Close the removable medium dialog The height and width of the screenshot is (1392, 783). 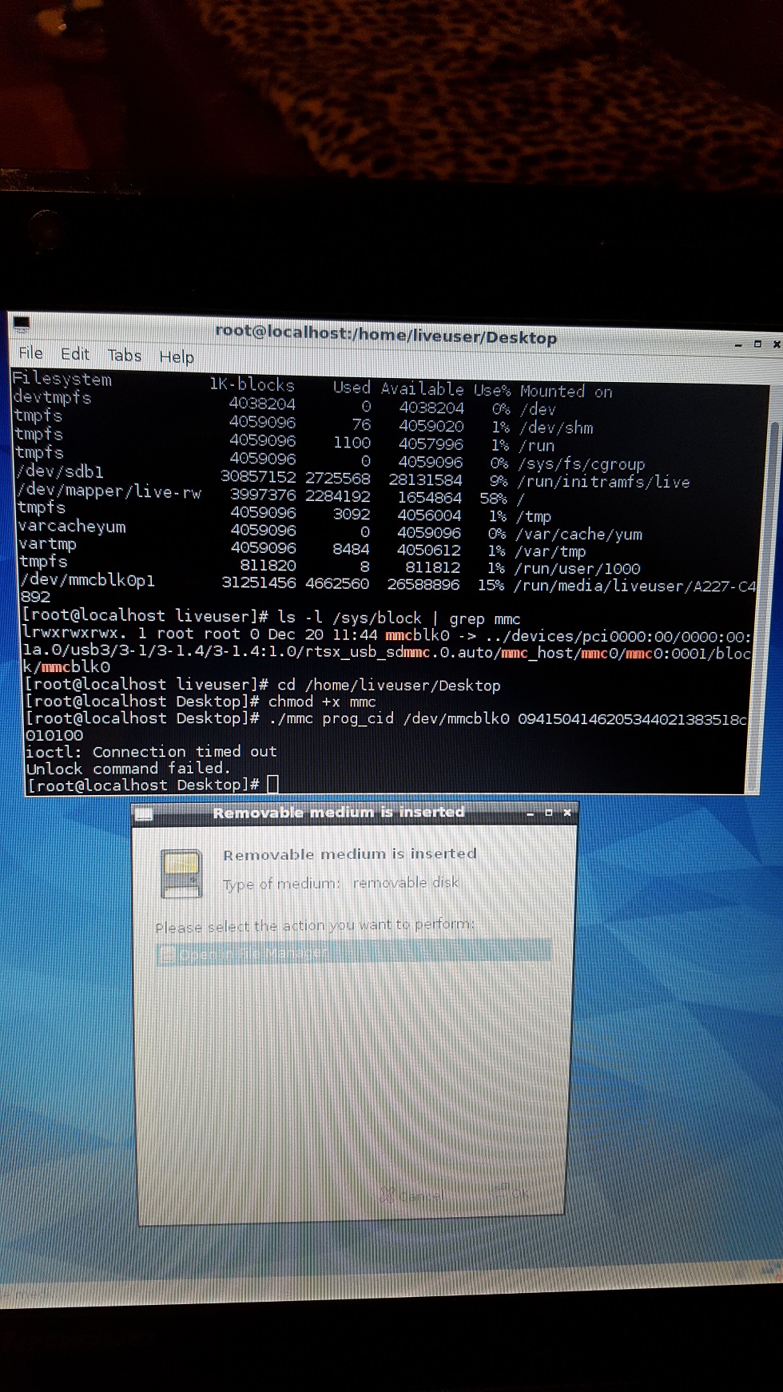[x=567, y=813]
